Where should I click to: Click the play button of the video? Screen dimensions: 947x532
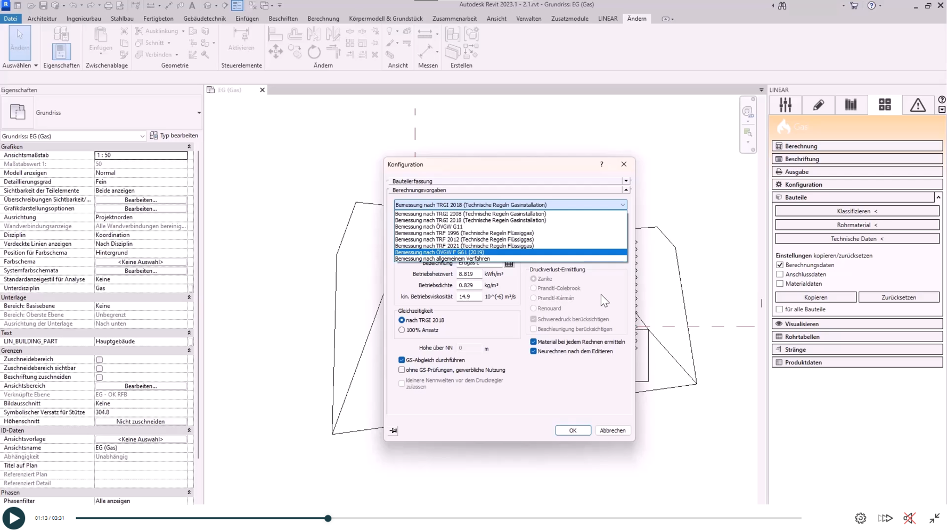(14, 518)
